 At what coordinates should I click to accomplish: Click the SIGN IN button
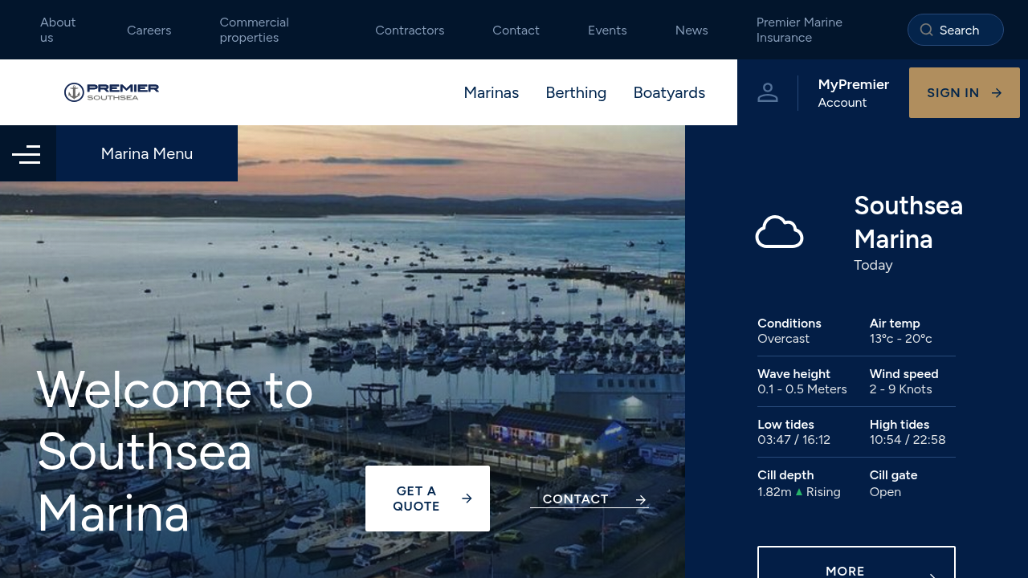tap(965, 93)
